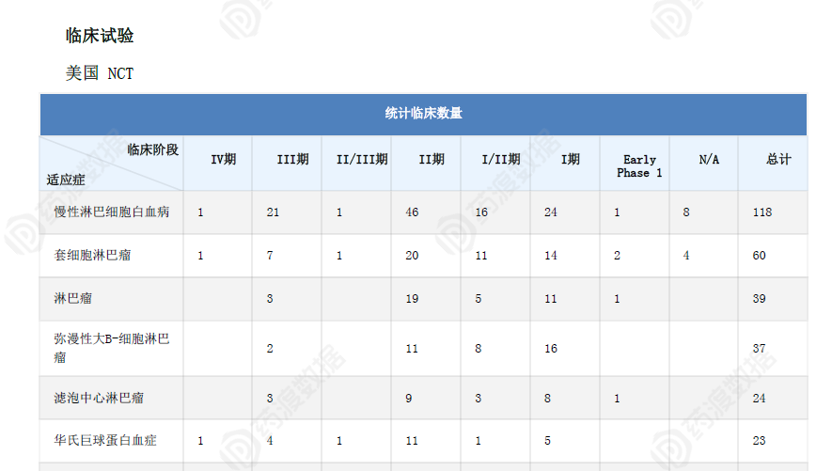Viewport: 832px width, 471px height.
Task: Click the 临床阶段 header label
Action: 153,149
